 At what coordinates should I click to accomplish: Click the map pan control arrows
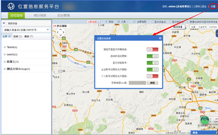pyautogui.click(x=60, y=32)
